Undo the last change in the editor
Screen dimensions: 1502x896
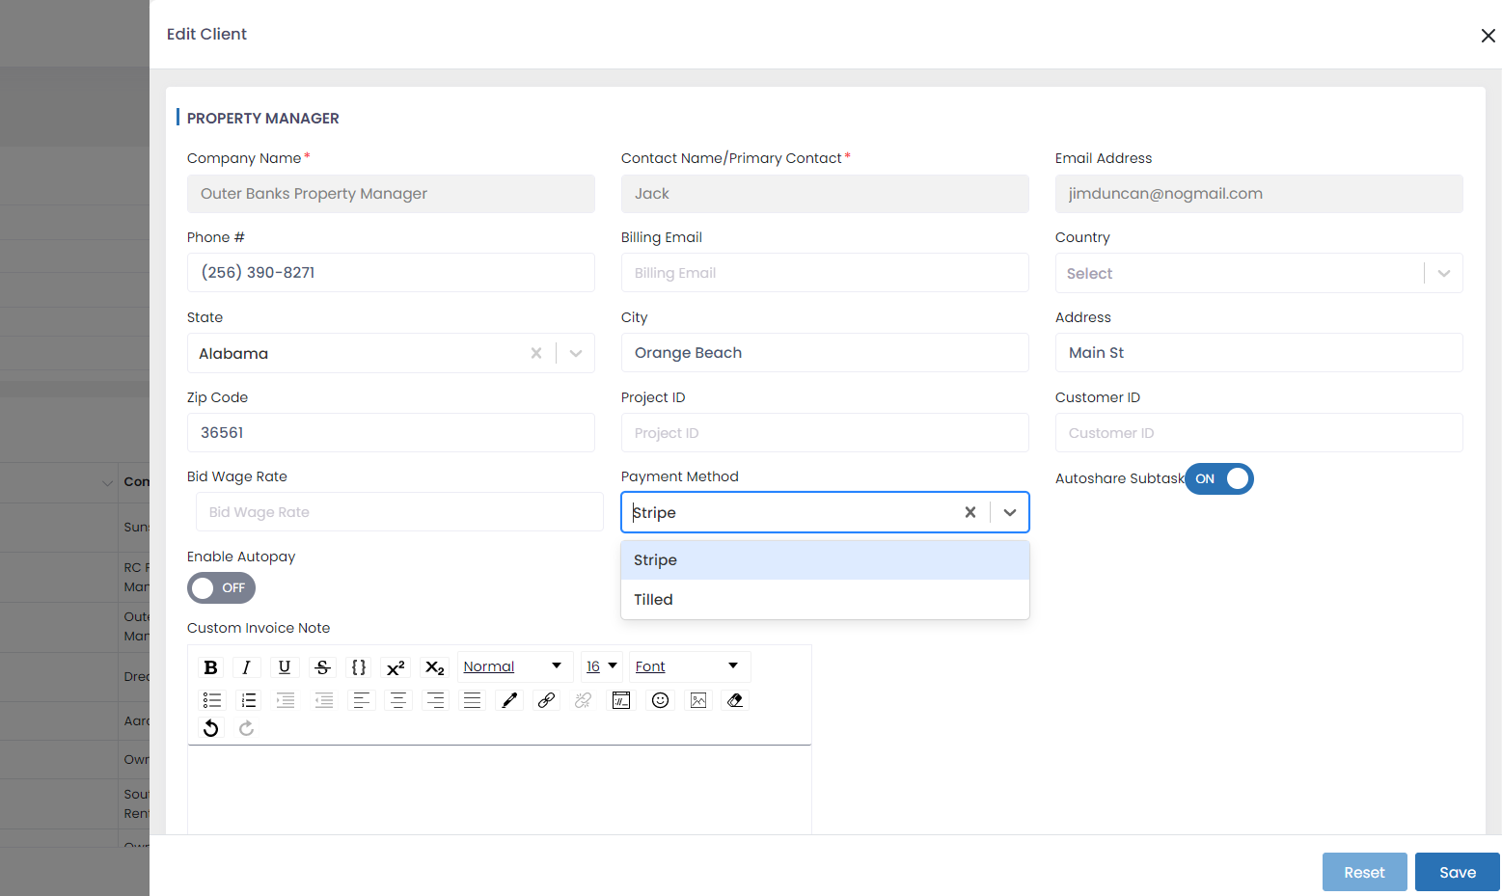coord(210,727)
